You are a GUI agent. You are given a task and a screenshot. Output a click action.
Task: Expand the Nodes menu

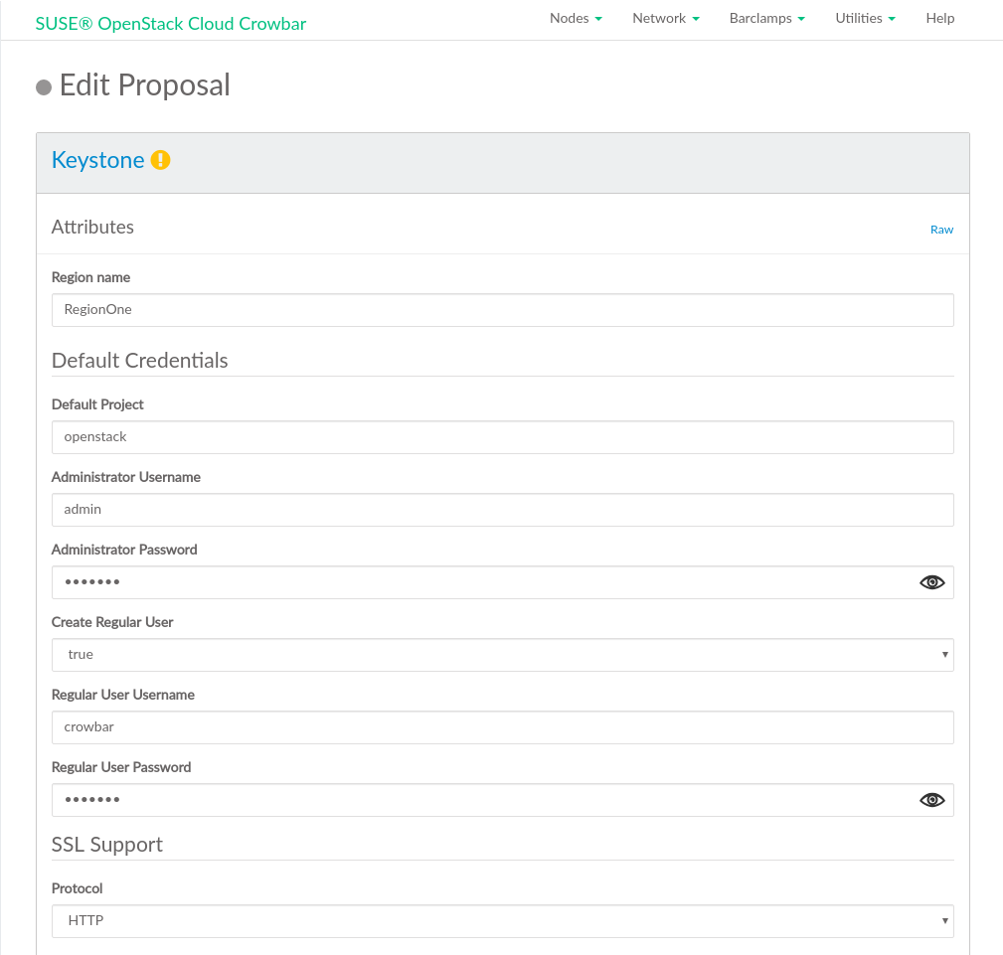576,19
